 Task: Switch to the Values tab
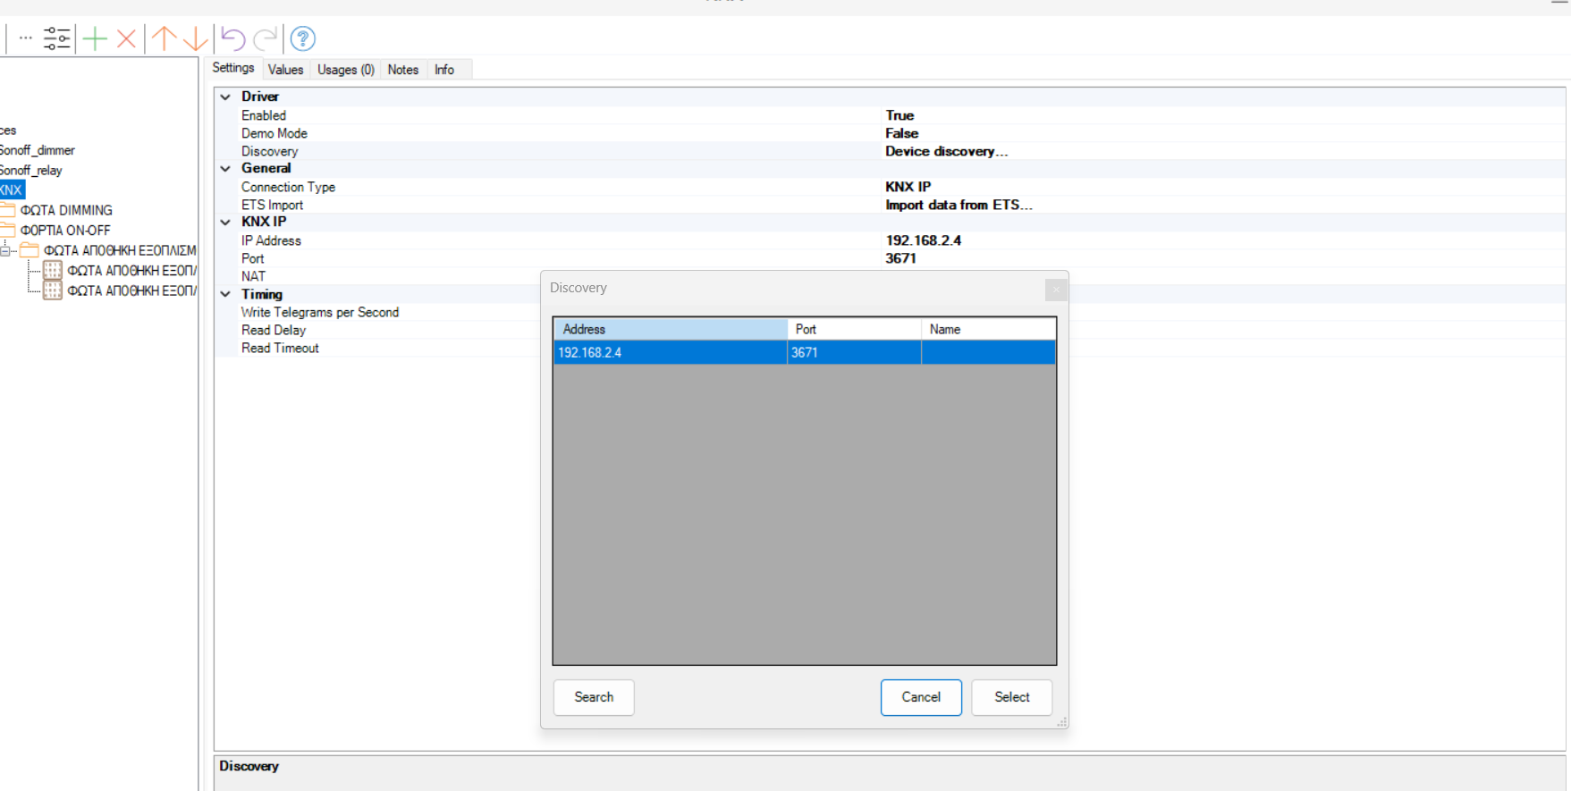click(x=285, y=70)
